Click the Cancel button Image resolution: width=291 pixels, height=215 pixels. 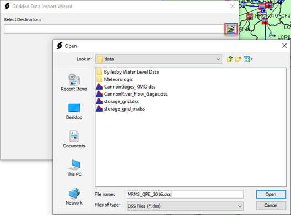(271, 205)
